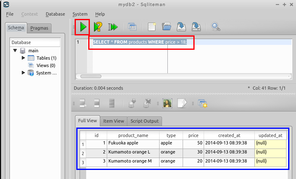
Task: Click the 'Fukuoka apple' cell
Action: pyautogui.click(x=133, y=144)
